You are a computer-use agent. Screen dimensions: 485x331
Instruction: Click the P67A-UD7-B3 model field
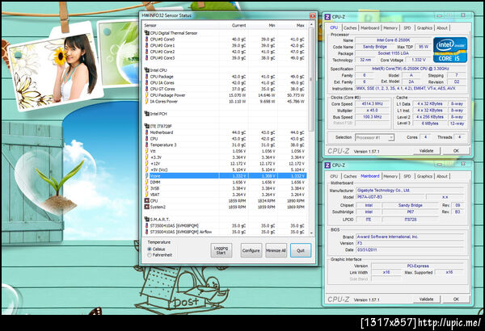[391, 197]
